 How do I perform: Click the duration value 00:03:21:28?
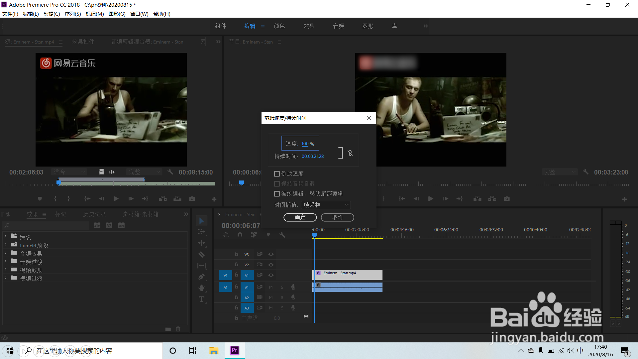pos(313,157)
